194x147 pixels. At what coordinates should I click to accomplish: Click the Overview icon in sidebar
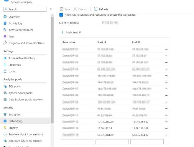coord(5,16)
